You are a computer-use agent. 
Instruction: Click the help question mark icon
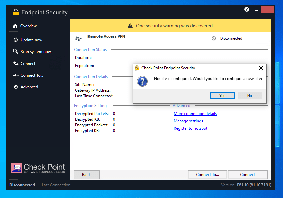pos(246,9)
